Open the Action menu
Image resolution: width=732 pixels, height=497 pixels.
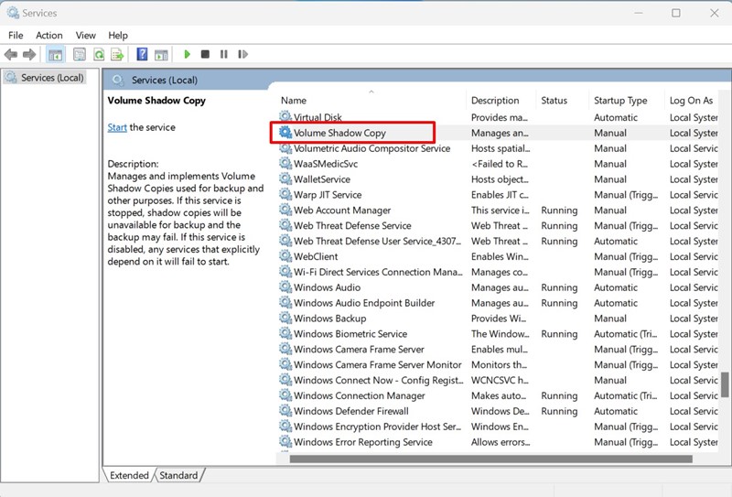pos(49,35)
